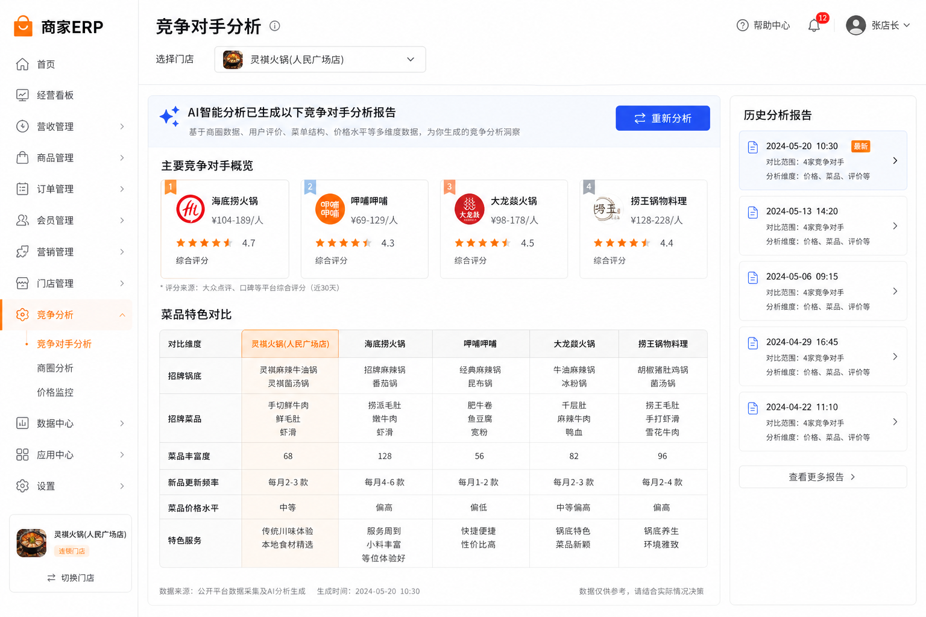This screenshot has width=926, height=617.
Task: Click the 门店管理 storefront icon
Action: [x=22, y=283]
